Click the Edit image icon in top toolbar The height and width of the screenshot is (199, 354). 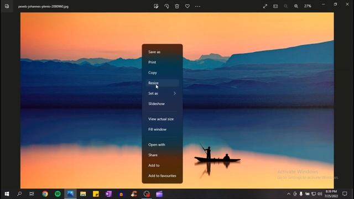coord(156,6)
